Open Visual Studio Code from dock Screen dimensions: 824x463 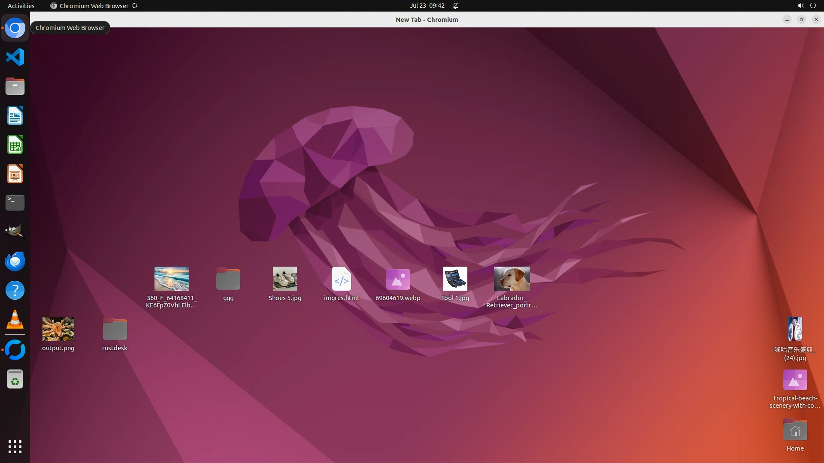(15, 57)
